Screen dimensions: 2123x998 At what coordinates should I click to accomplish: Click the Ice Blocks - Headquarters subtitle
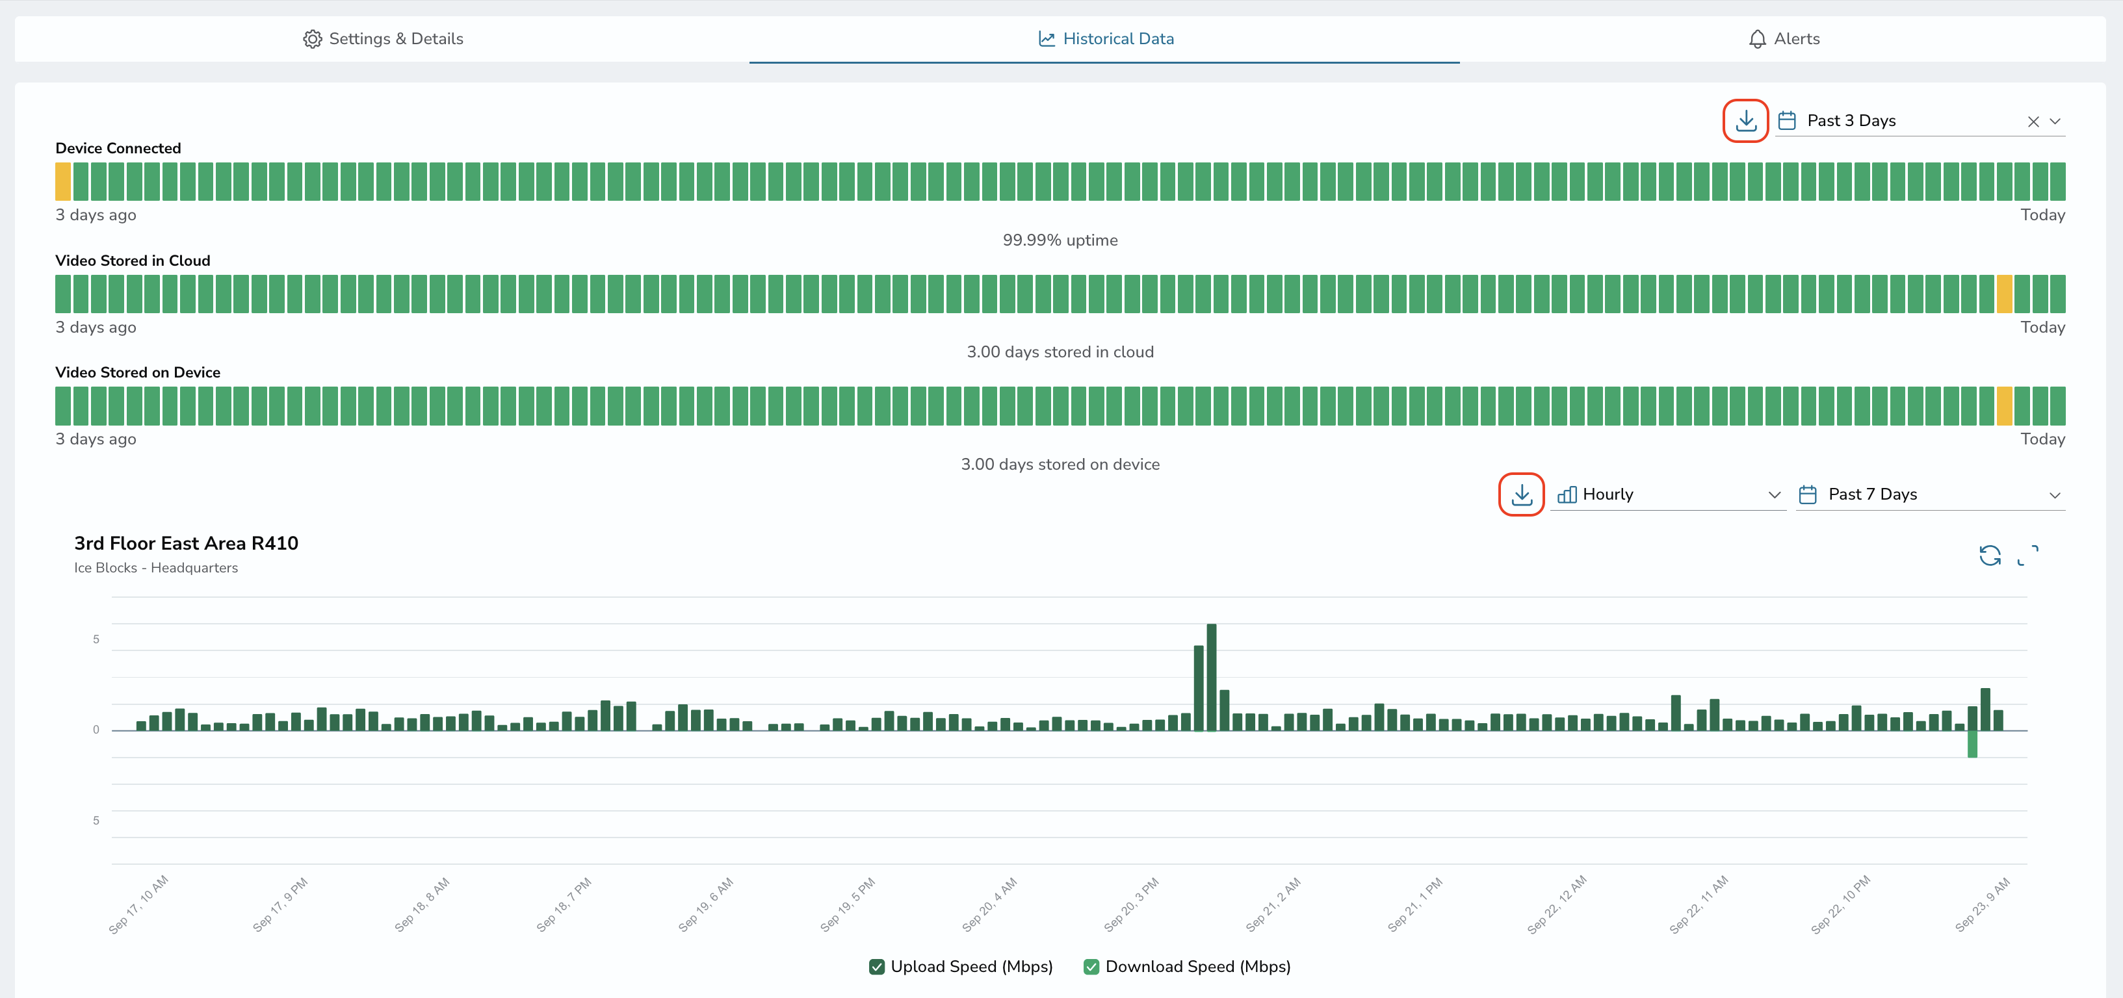156,568
